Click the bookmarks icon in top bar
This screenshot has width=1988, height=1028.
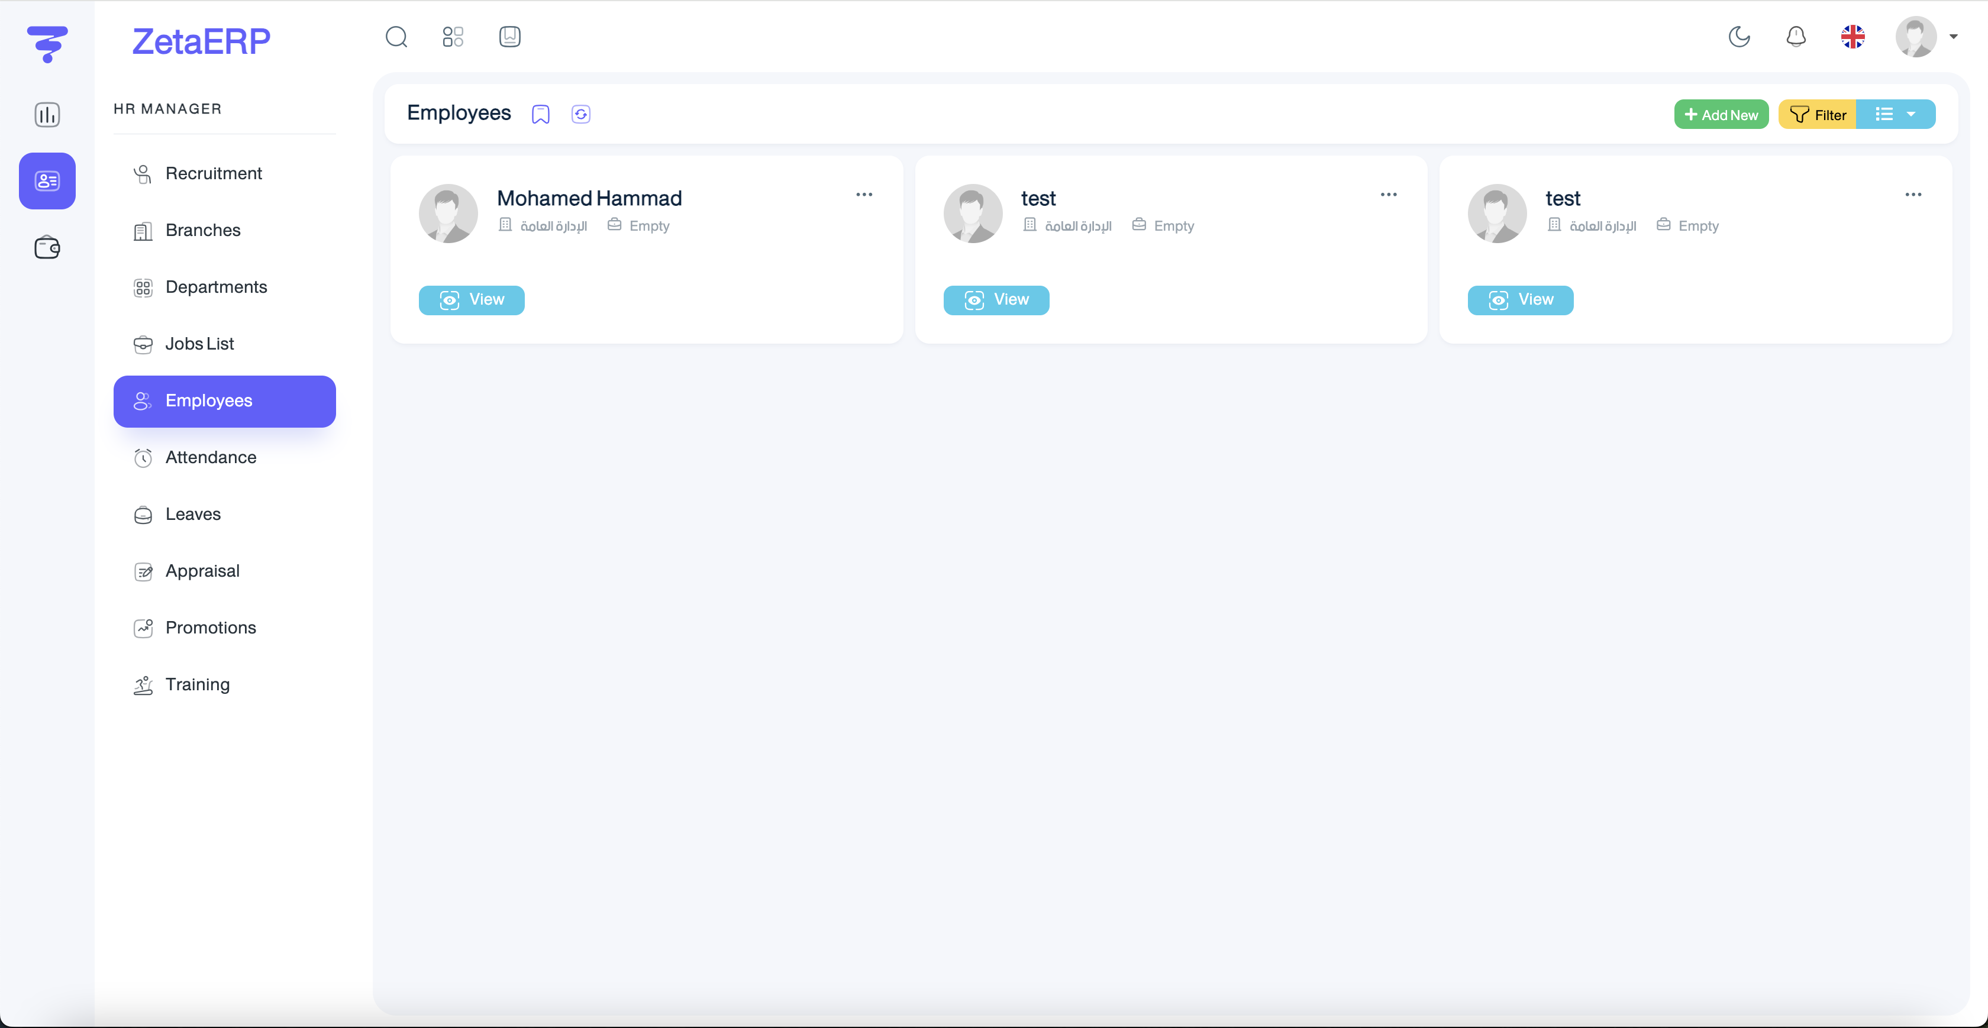[x=509, y=36]
